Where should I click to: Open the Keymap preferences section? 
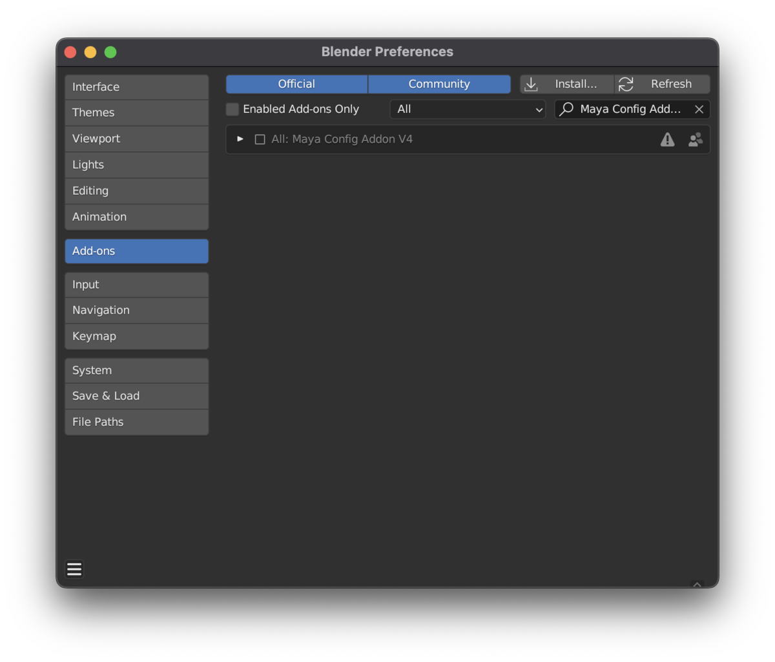pyautogui.click(x=137, y=336)
